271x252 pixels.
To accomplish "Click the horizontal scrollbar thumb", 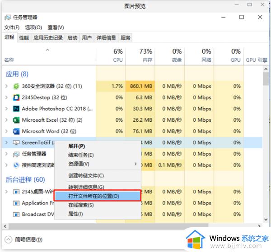I will click(108, 226).
